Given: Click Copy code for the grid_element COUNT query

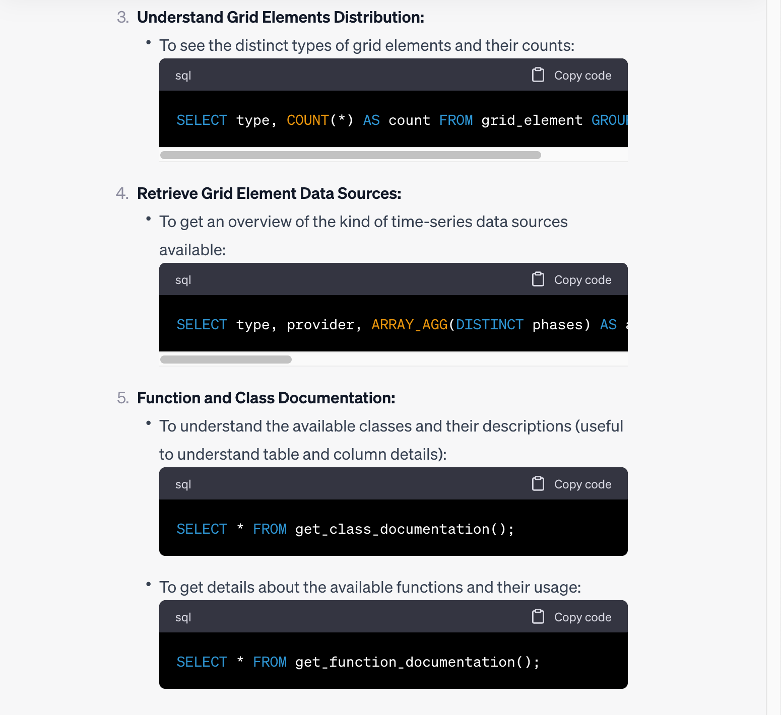Looking at the screenshot, I should click(x=582, y=75).
